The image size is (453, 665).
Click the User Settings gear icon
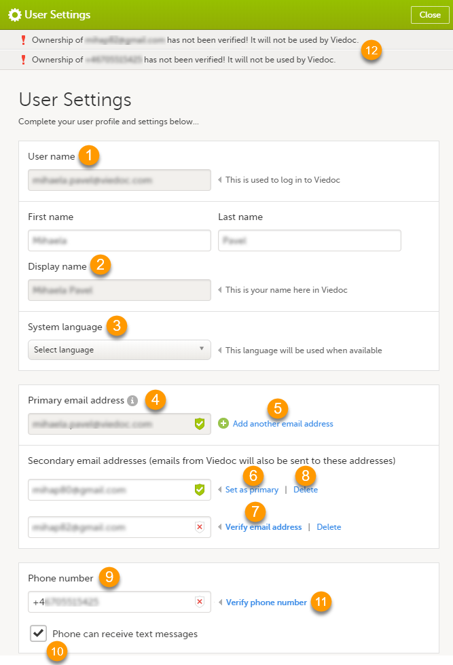pyautogui.click(x=14, y=14)
